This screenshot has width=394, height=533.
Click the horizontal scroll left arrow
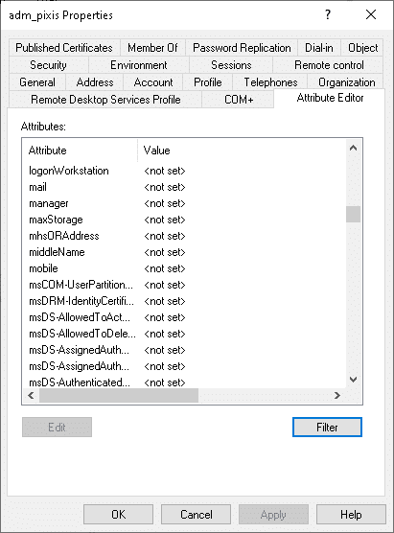pos(31,395)
